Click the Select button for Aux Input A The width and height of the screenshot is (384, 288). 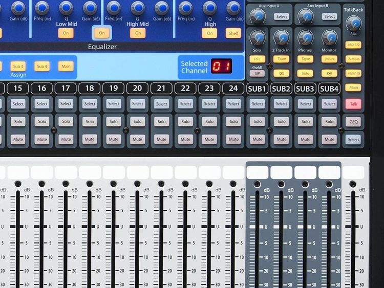282,17
